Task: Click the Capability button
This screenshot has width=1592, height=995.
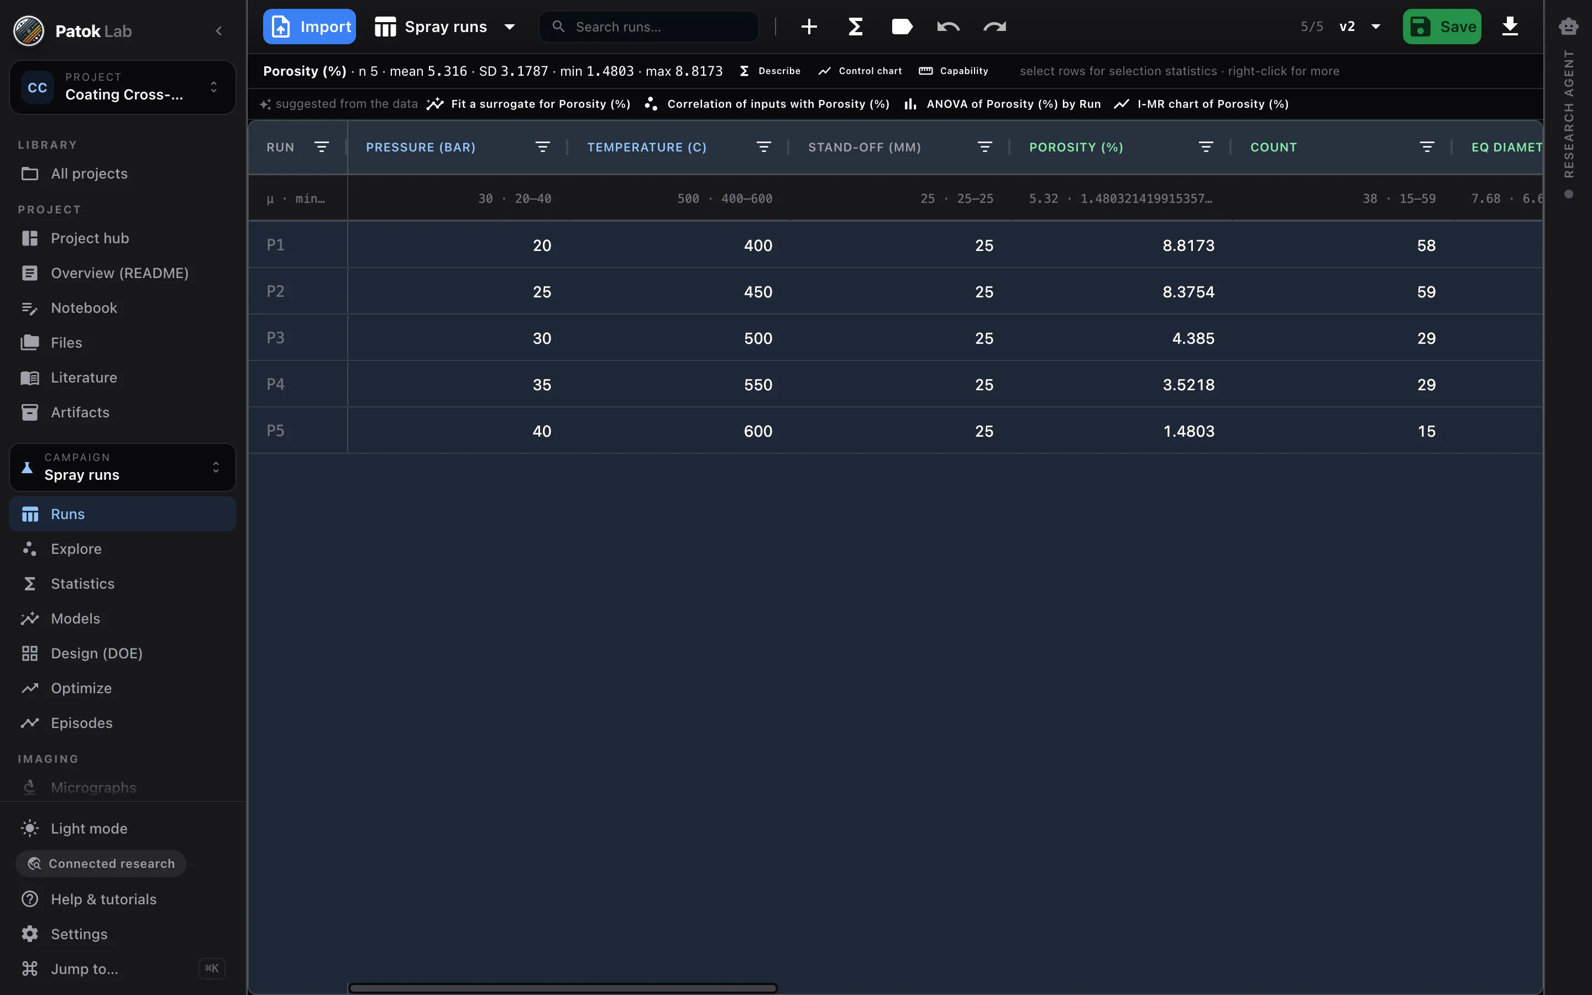Action: click(x=954, y=71)
